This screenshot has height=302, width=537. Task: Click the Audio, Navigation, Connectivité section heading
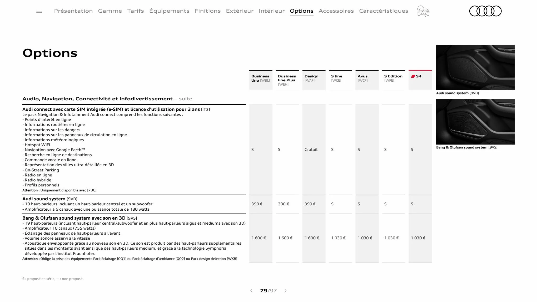[x=107, y=99]
